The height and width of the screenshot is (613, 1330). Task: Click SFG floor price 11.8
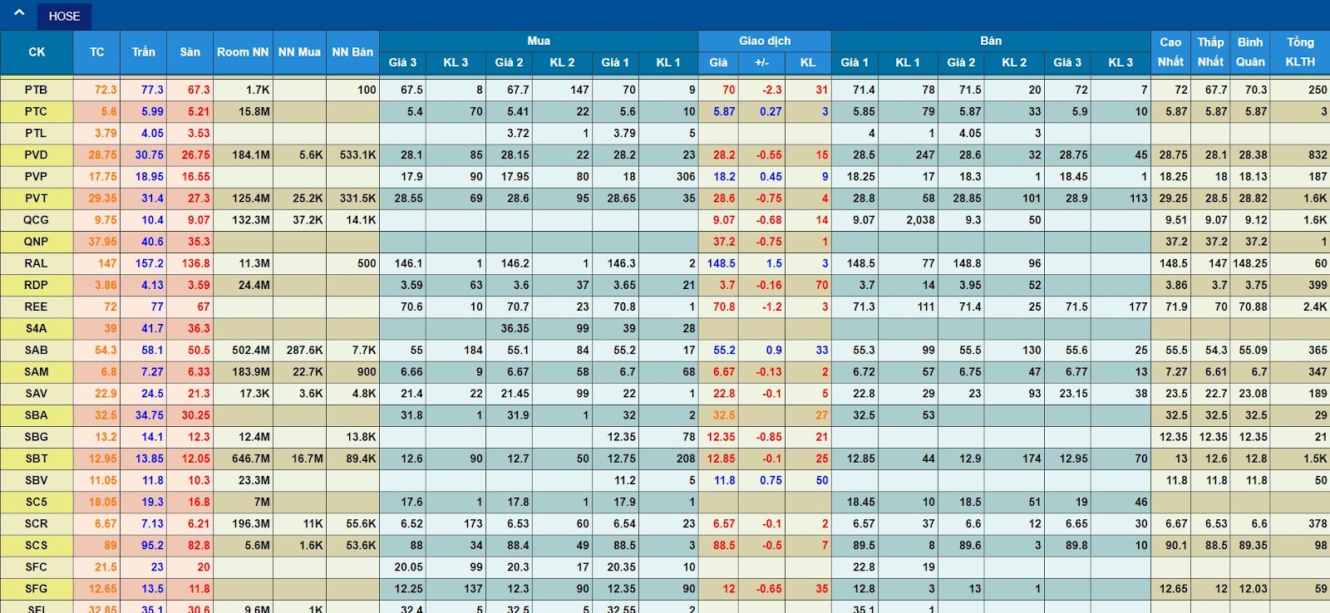[x=199, y=589]
